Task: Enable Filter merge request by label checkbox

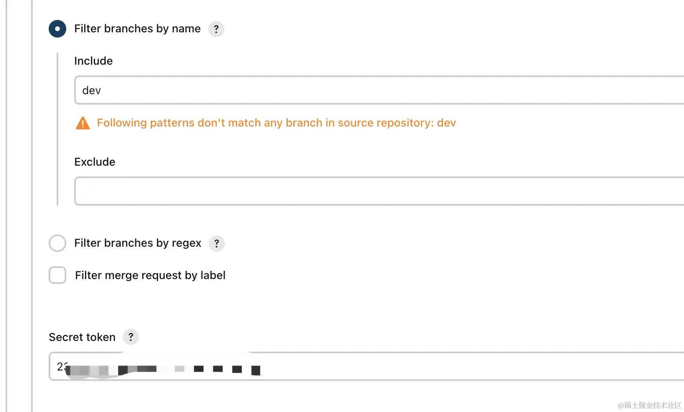Action: click(x=57, y=275)
